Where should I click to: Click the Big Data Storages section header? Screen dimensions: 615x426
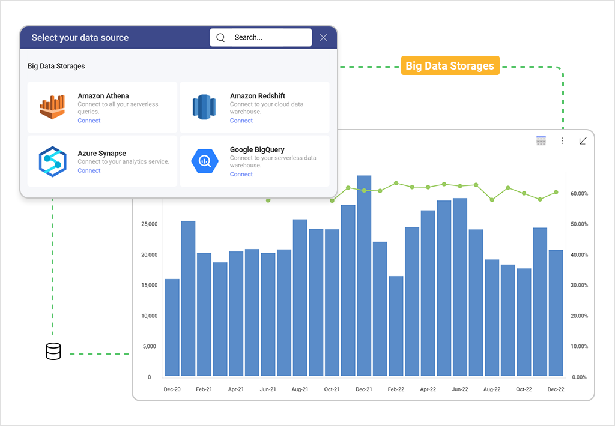(56, 66)
